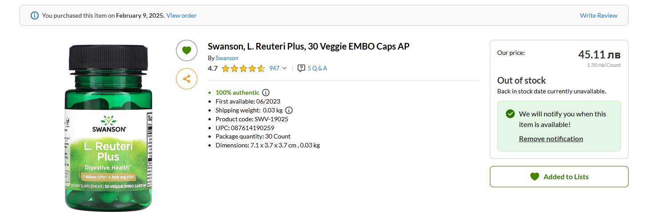Image resolution: width=653 pixels, height=212 pixels.
Task: Click the orange share icon
Action: (x=187, y=79)
